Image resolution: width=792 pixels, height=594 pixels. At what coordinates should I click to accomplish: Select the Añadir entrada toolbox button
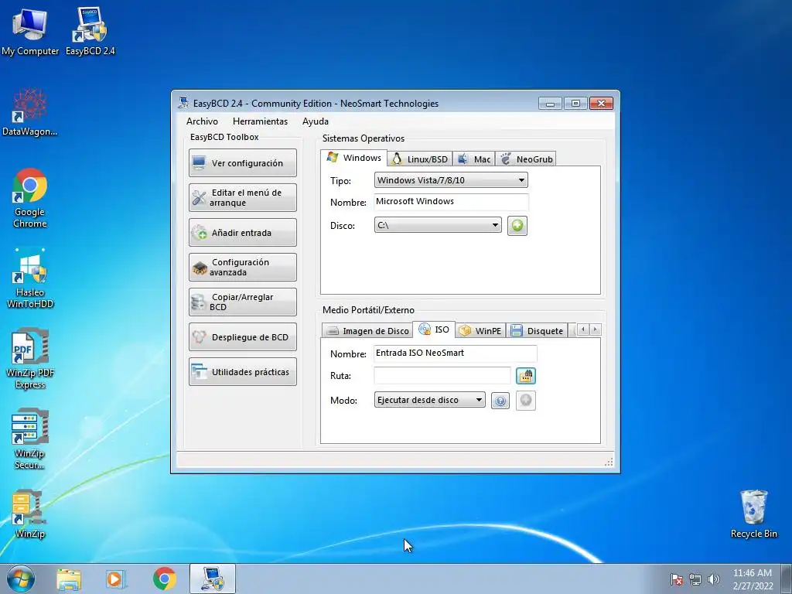242,232
